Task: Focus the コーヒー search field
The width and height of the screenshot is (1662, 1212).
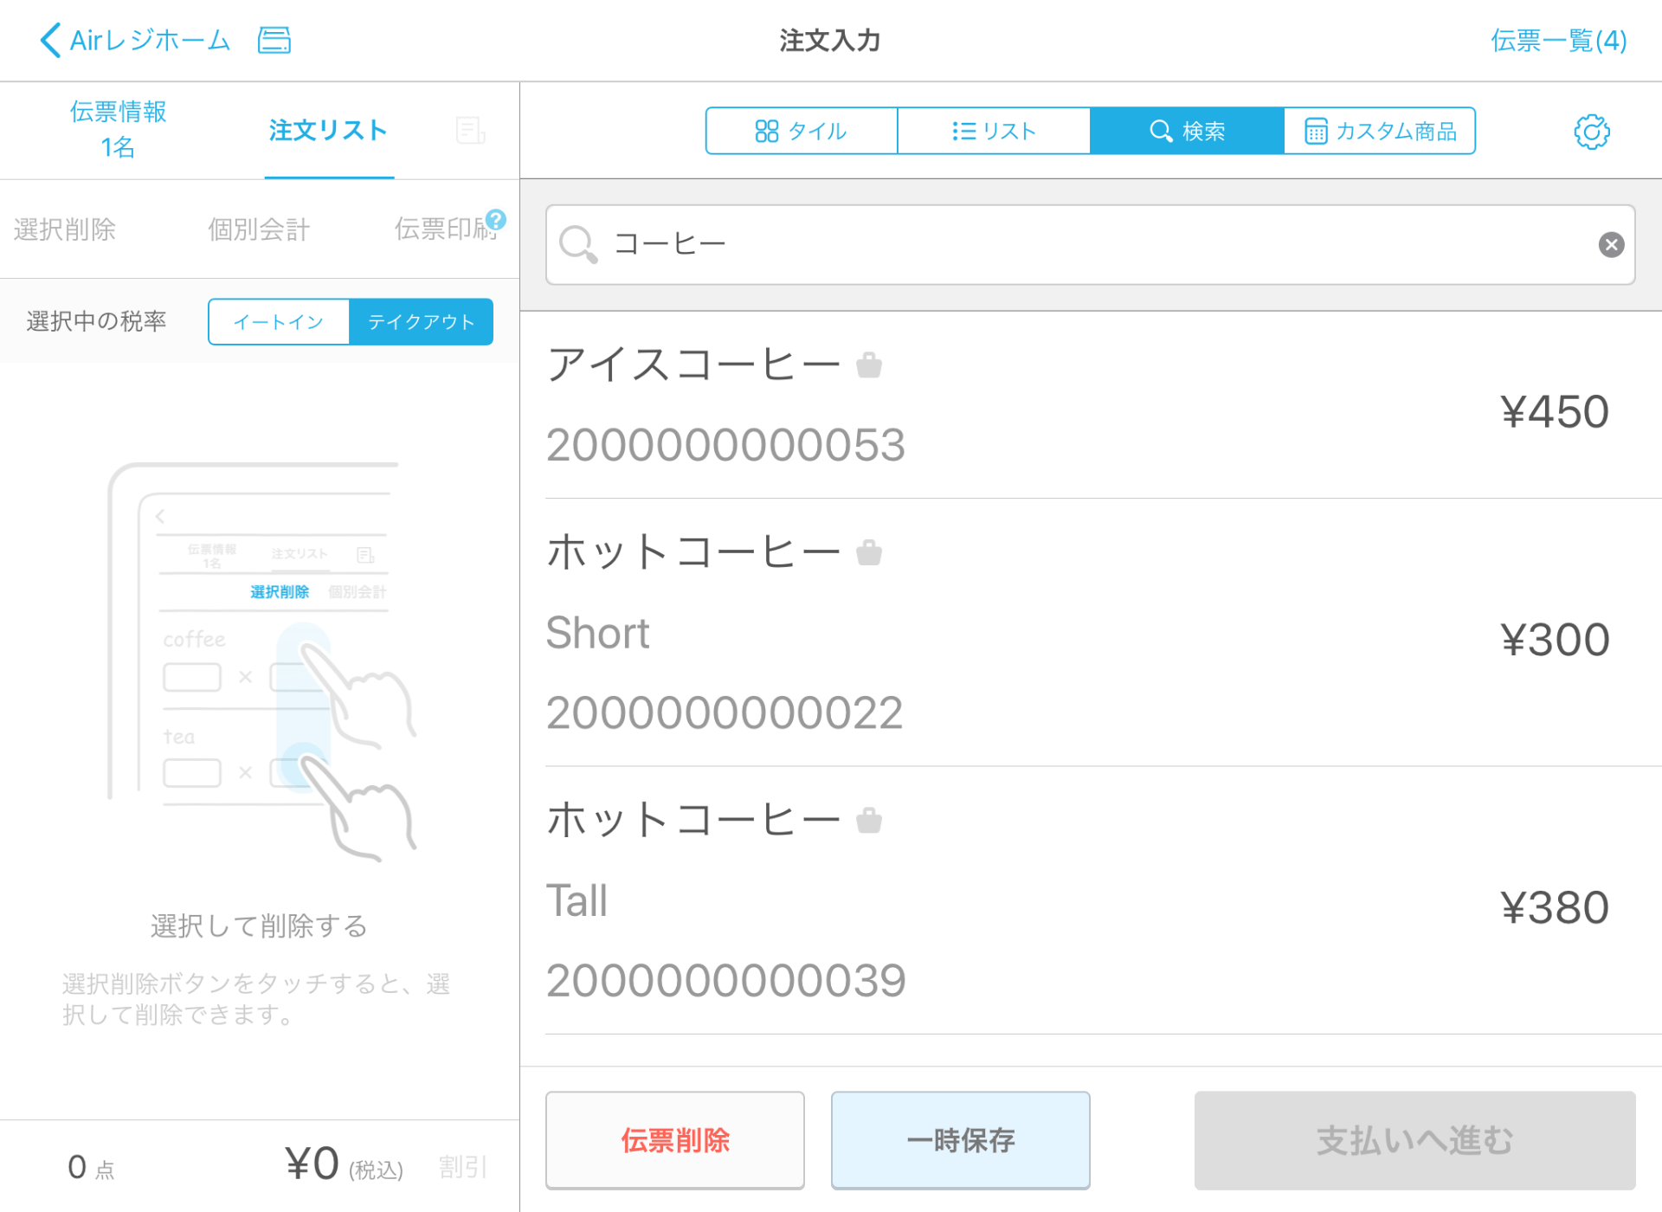Action: click(x=1091, y=244)
